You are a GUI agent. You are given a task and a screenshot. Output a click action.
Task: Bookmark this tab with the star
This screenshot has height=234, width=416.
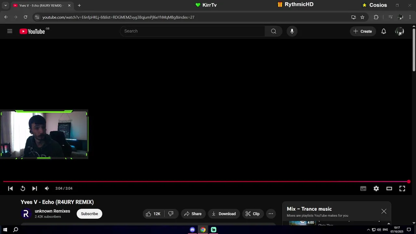tap(362, 17)
